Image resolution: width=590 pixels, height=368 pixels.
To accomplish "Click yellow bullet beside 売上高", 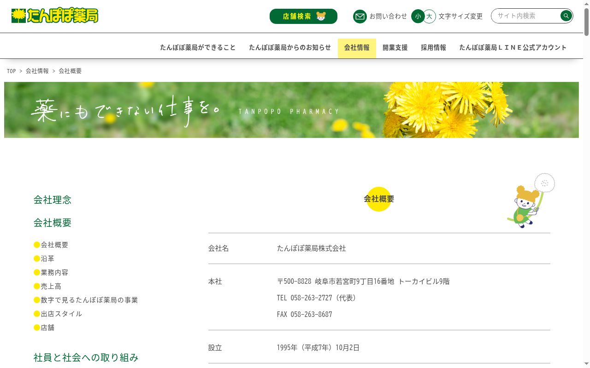I will tap(37, 286).
